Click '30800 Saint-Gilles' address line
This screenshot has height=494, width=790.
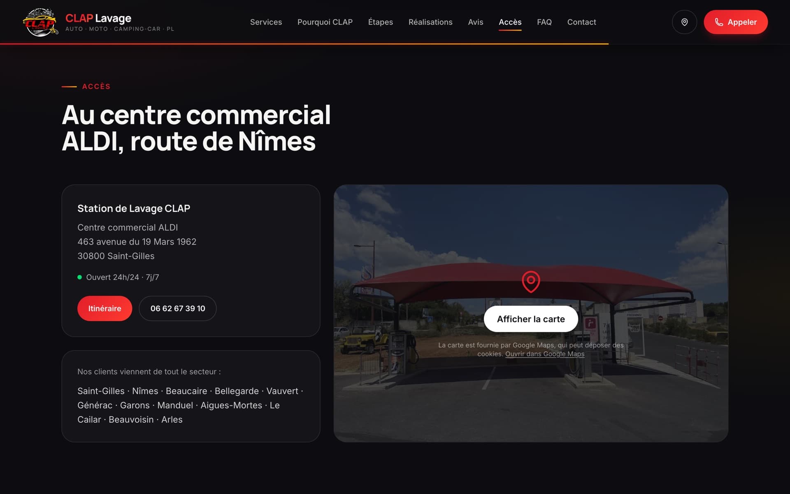pyautogui.click(x=116, y=256)
